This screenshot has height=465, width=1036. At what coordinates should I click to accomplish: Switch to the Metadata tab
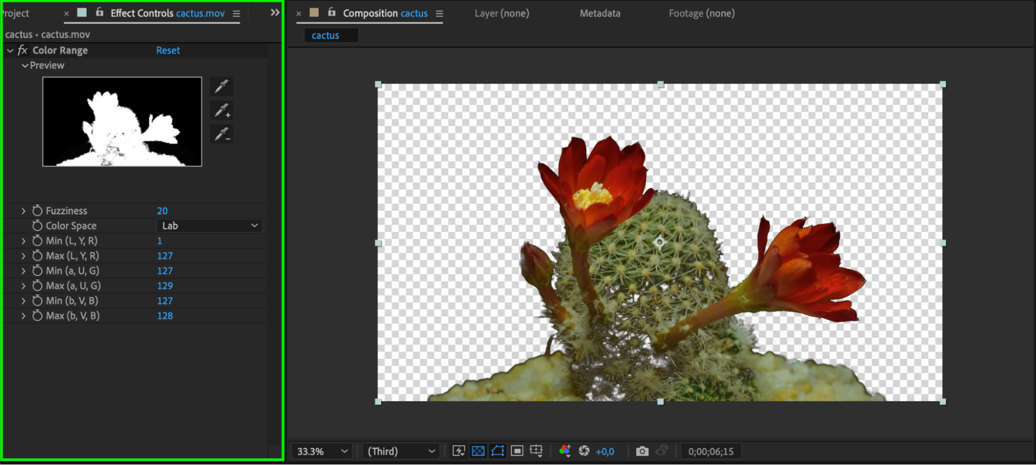[600, 13]
